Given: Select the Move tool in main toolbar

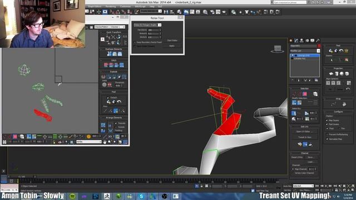Looking at the screenshot, I should 99,12.
